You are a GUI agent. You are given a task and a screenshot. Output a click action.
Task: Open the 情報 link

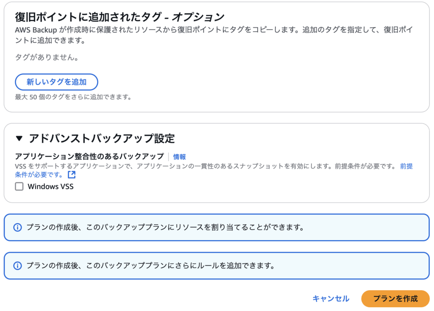179,157
